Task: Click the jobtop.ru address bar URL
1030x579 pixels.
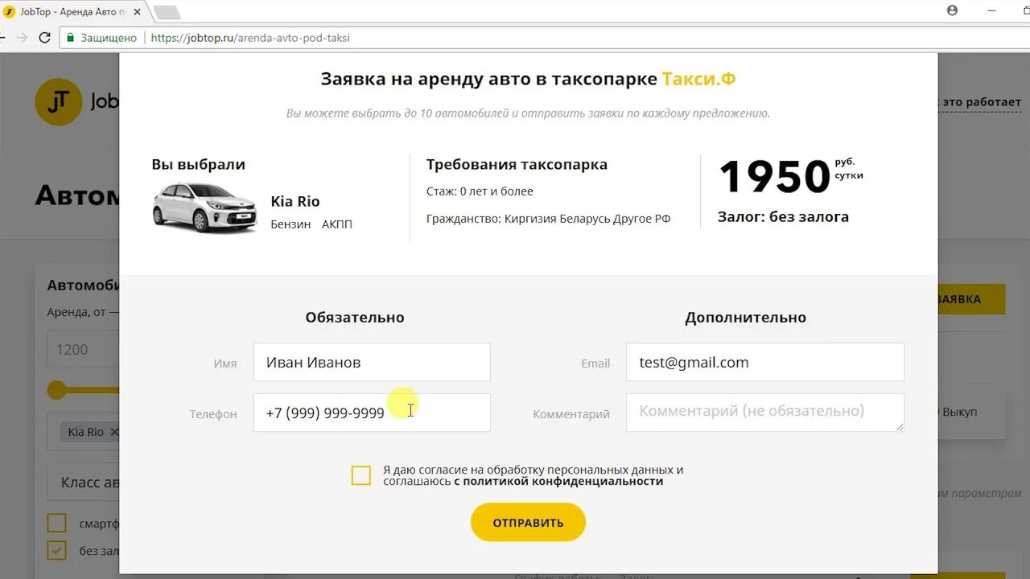Action: (x=250, y=38)
